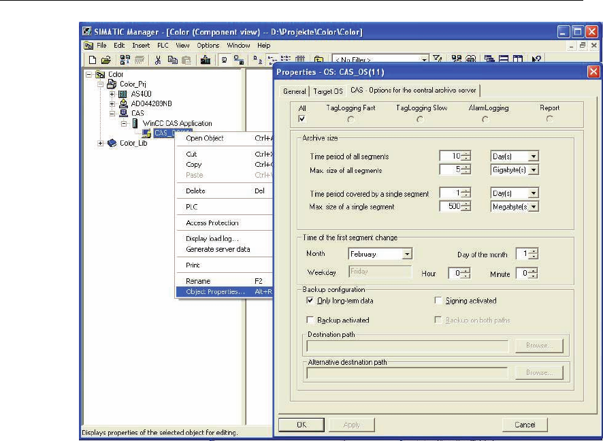
Task: Select the TagLogging Fast radio button
Action: (351, 120)
